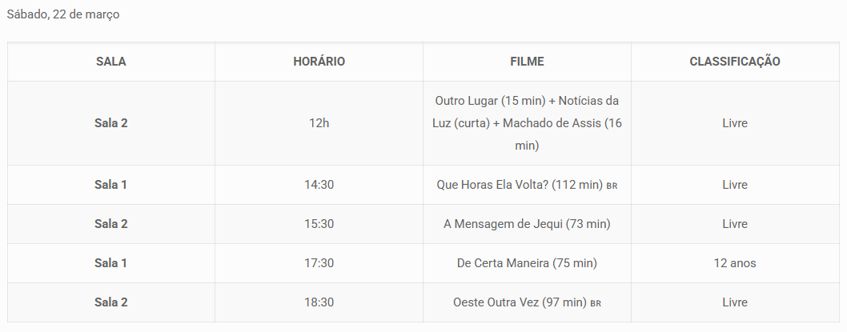
Task: Select the CLASSIFICAÇÃO column header
Action: pos(735,62)
